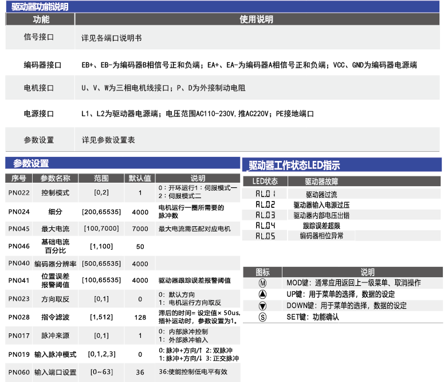Click the DOWN key triangle icon

pos(262,306)
